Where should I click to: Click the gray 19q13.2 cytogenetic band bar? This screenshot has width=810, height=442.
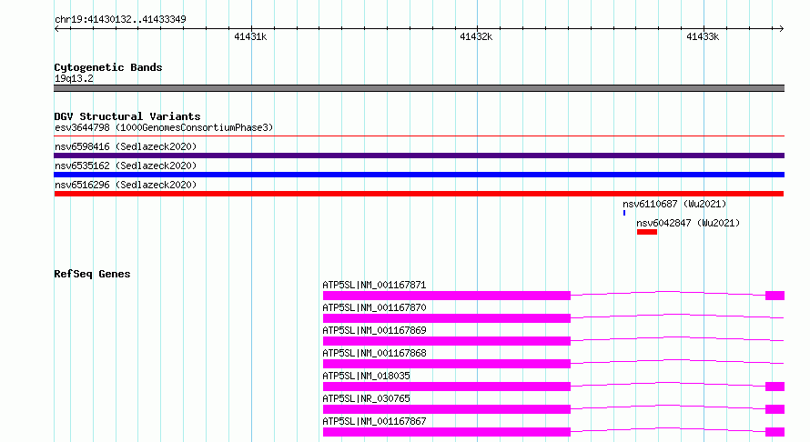419,88
